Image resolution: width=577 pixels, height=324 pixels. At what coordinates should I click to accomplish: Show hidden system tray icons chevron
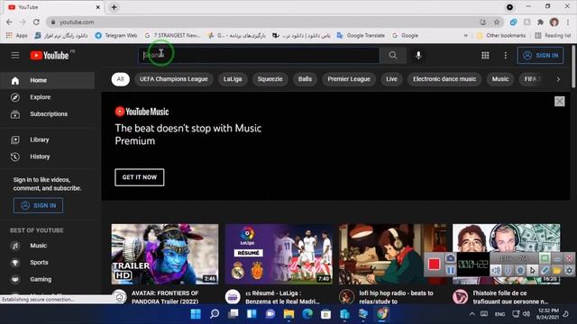click(472, 314)
